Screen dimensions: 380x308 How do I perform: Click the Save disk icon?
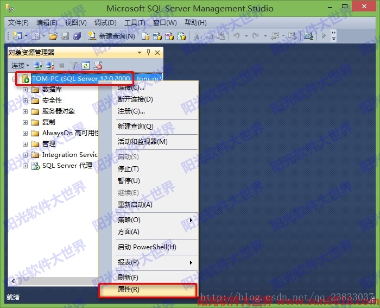coord(65,36)
